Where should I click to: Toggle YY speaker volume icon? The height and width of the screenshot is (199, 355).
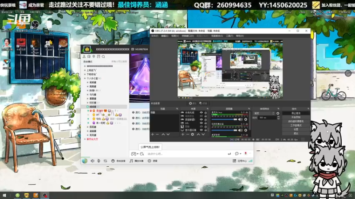coord(92,161)
